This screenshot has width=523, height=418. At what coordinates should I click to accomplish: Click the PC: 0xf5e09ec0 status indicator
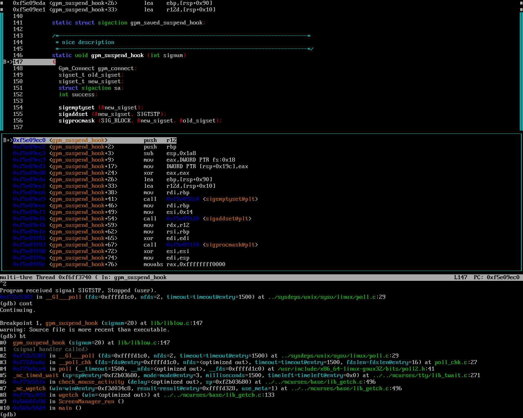point(496,278)
